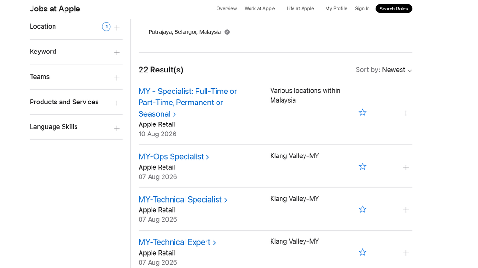Screen dimensions: 478x268
Task: Expand details for MY - Specialist Full-Time role
Action: (x=406, y=113)
